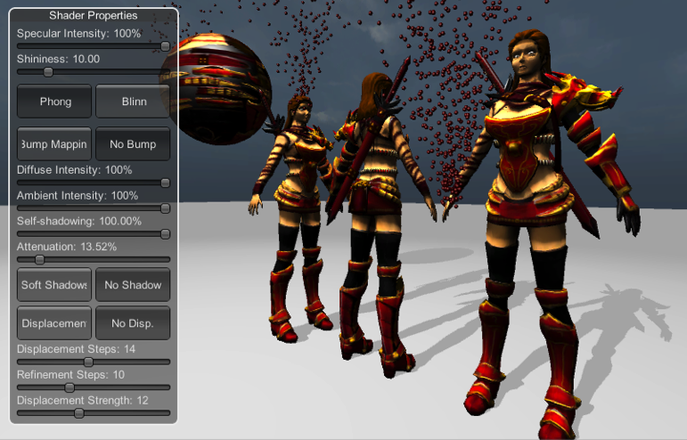Disable shadows with No Shadow button
Image resolution: width=687 pixels, height=440 pixels.
[x=133, y=285]
